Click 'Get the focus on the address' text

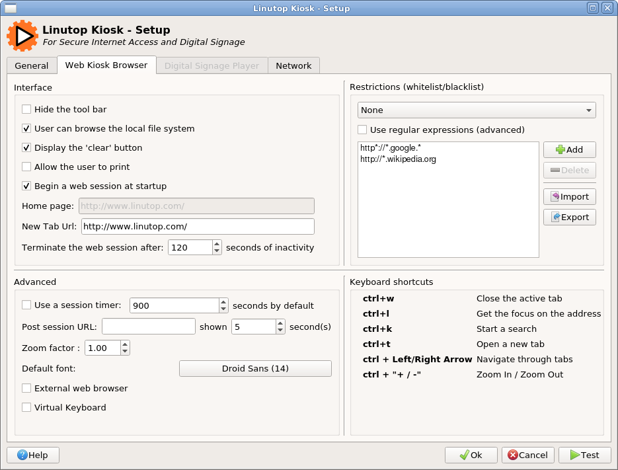pos(539,313)
